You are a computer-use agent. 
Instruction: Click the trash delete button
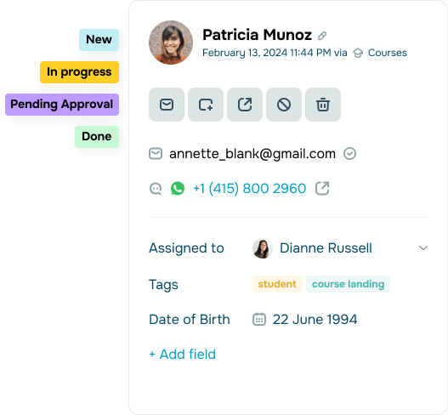(x=323, y=105)
